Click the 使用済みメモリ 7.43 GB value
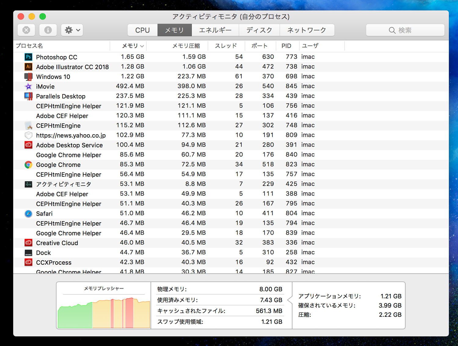 point(271,300)
